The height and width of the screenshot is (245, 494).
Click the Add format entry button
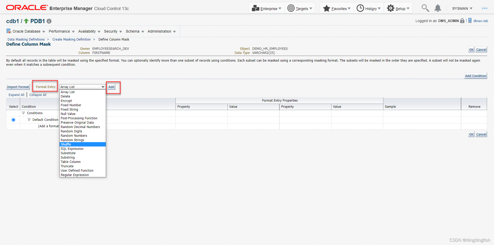(111, 87)
